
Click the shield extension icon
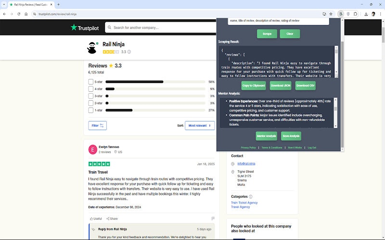pos(348,14)
